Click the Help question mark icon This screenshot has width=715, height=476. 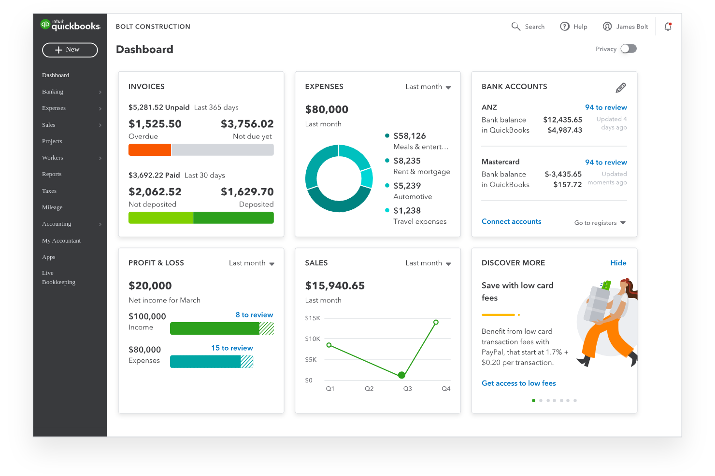[565, 27]
